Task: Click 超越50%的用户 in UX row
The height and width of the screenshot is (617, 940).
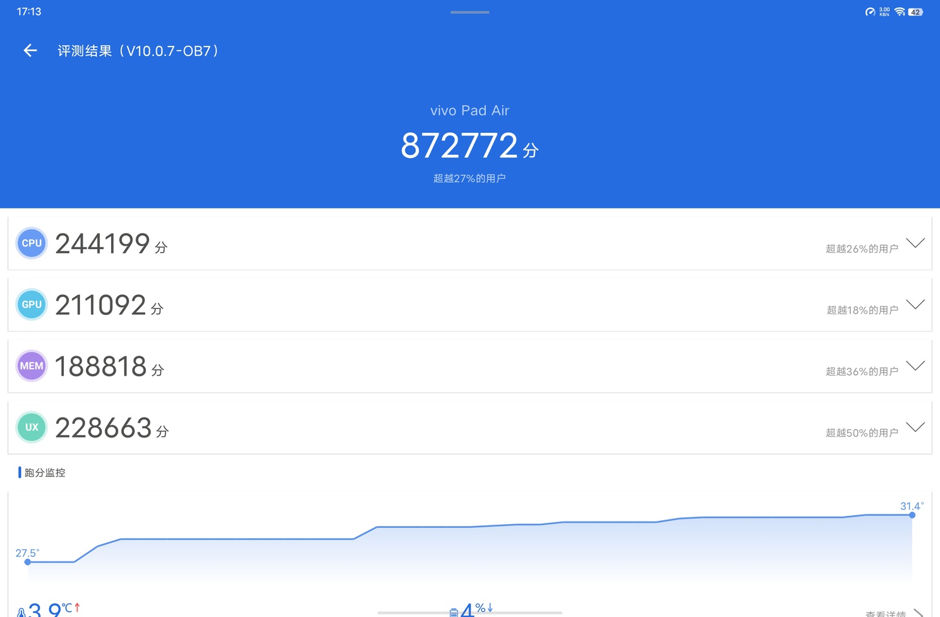Action: (862, 432)
